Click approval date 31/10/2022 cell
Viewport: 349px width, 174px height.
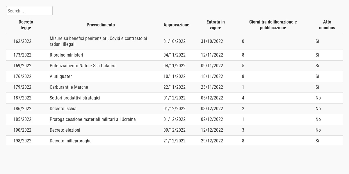174,41
